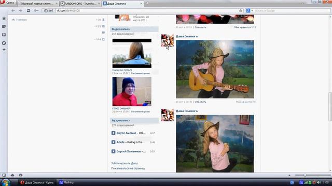Click Мне нравится on the top post
The image size is (332, 186).
tap(245, 27)
